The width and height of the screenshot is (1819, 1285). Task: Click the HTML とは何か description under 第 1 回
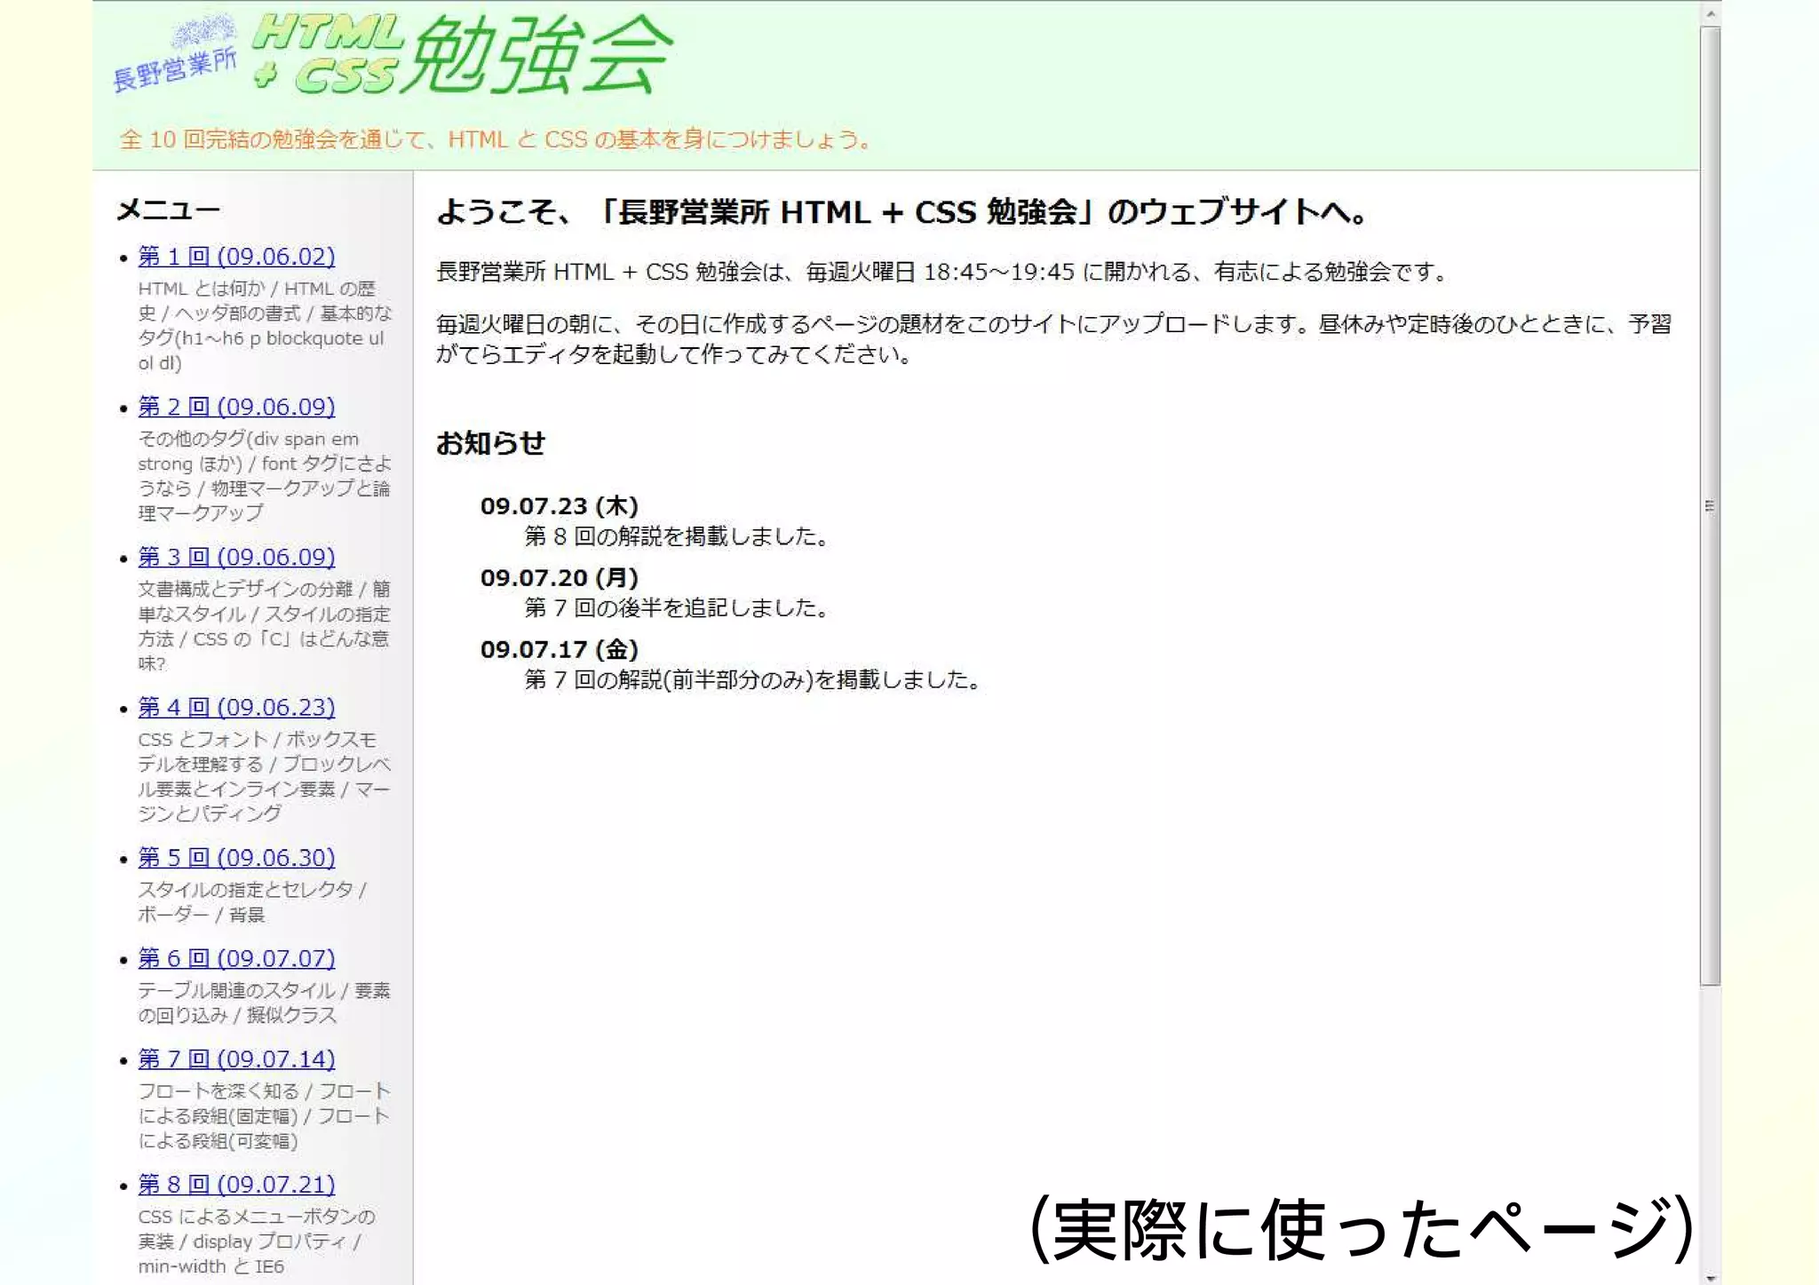point(265,326)
